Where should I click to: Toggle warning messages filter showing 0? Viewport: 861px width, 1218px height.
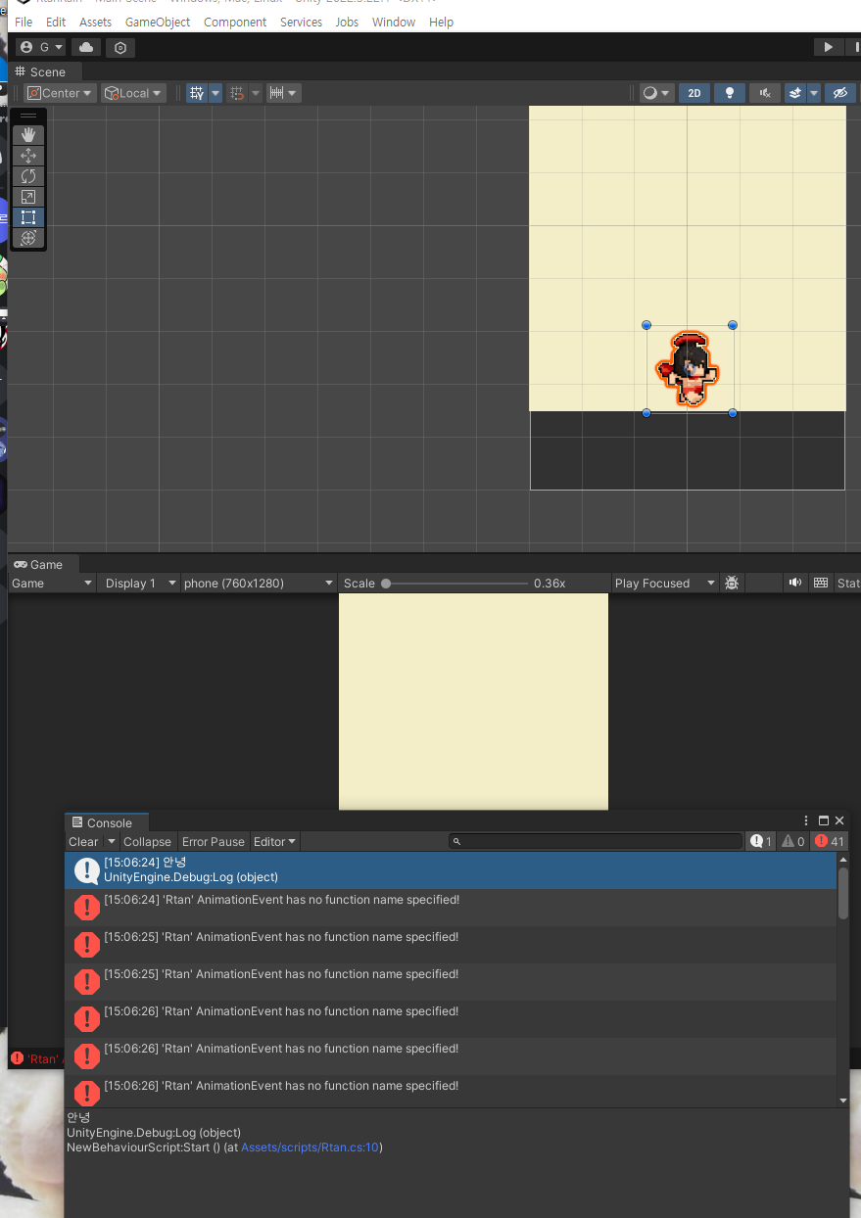(x=793, y=841)
